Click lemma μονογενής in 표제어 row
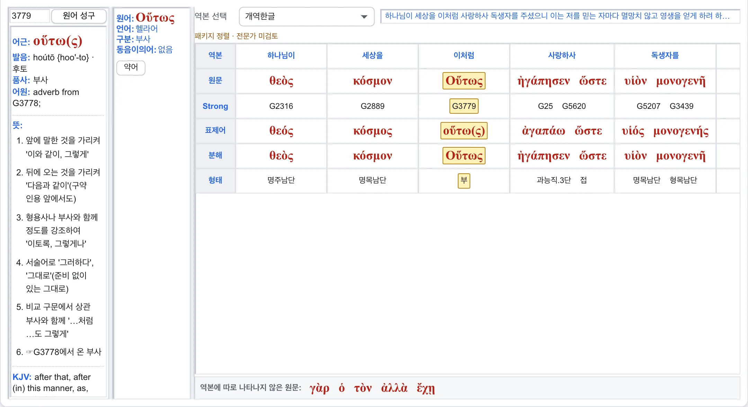Image resolution: width=748 pixels, height=407 pixels. [681, 131]
